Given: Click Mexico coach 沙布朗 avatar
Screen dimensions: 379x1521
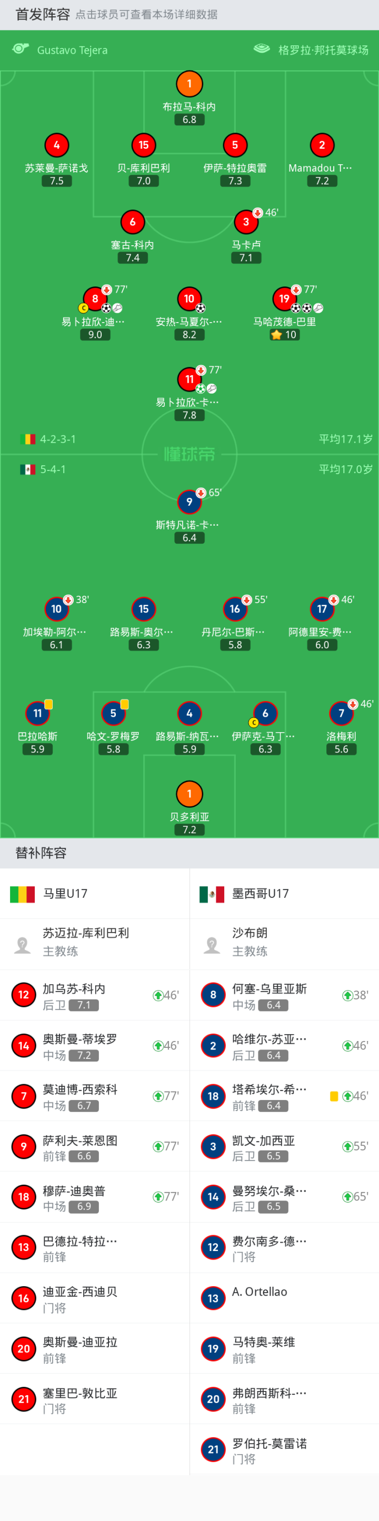Looking at the screenshot, I should (x=213, y=945).
